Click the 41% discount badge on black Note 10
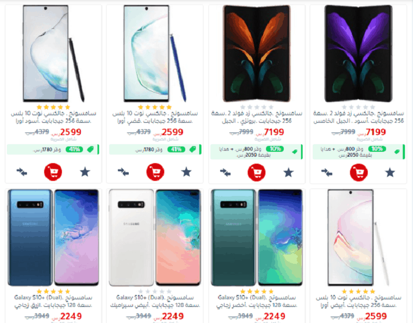Viewport: 413px width, 323px height. (x=74, y=150)
